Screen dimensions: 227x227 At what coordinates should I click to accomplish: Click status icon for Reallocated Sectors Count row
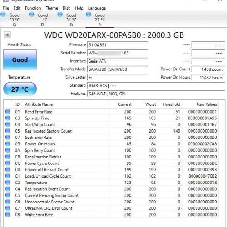(8, 131)
